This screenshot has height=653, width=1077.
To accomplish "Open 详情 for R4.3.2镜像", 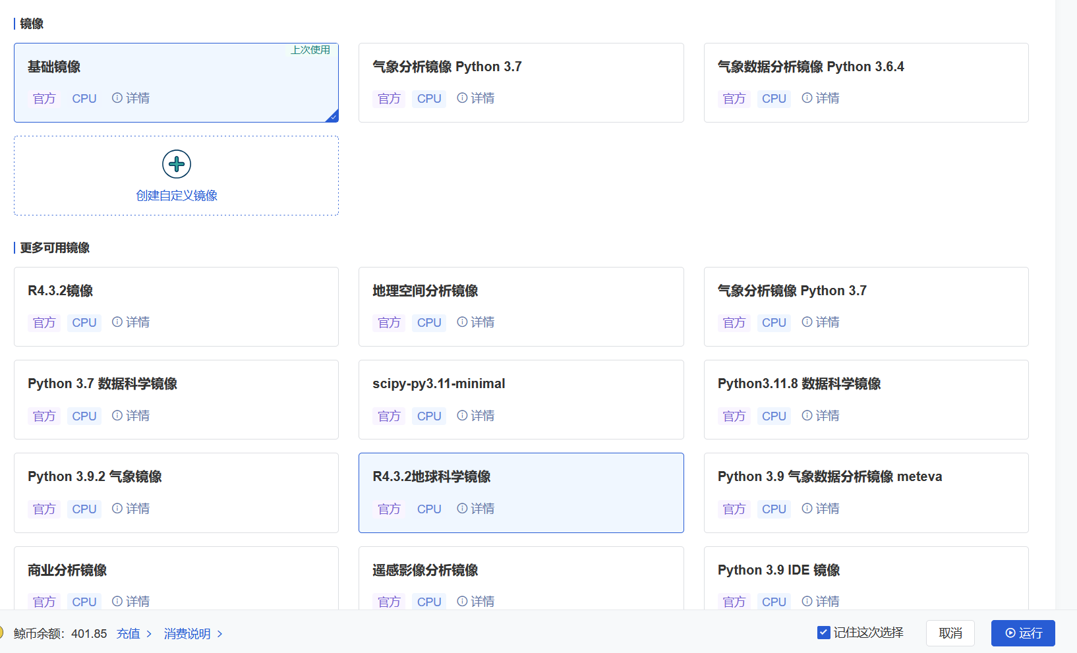I will (131, 322).
